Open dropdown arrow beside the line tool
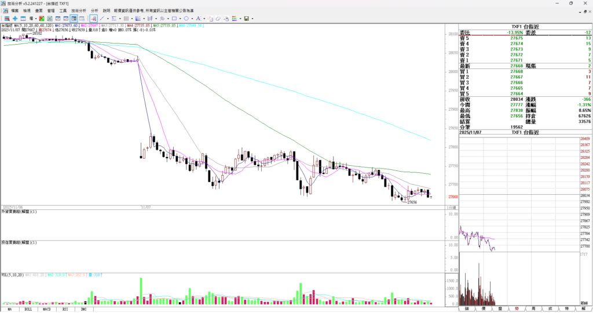This screenshot has height=313, width=593. pos(108,19)
